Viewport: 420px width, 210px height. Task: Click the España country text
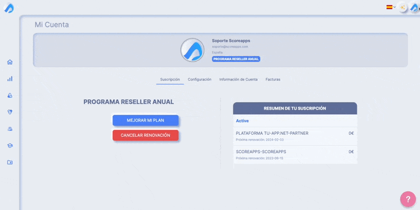pos(217,53)
